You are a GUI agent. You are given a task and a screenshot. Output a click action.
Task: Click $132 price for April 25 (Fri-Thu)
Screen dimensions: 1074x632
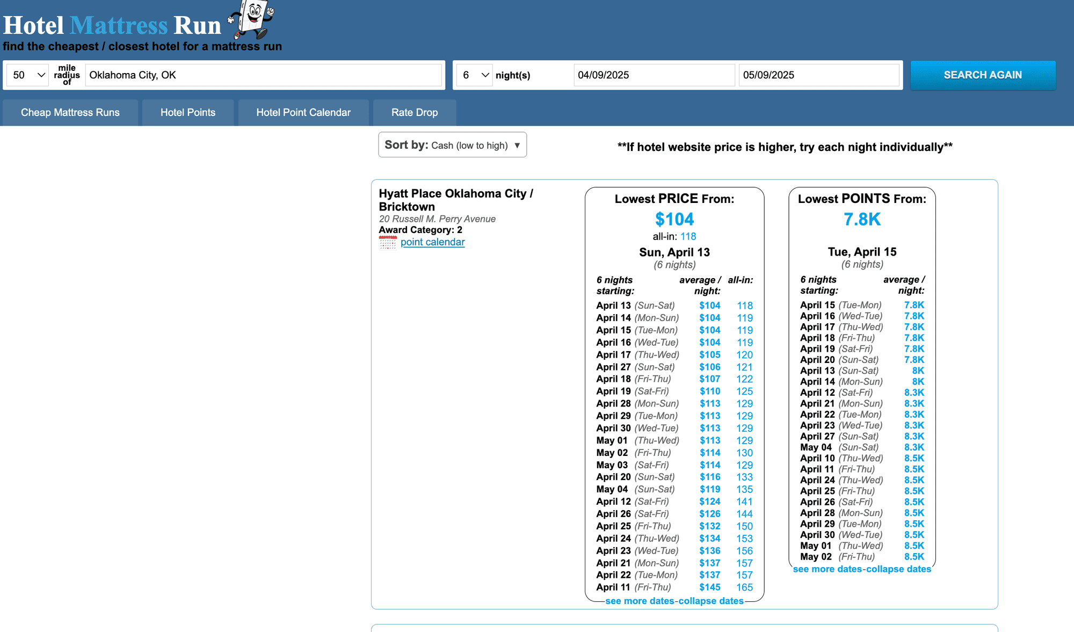[709, 526]
